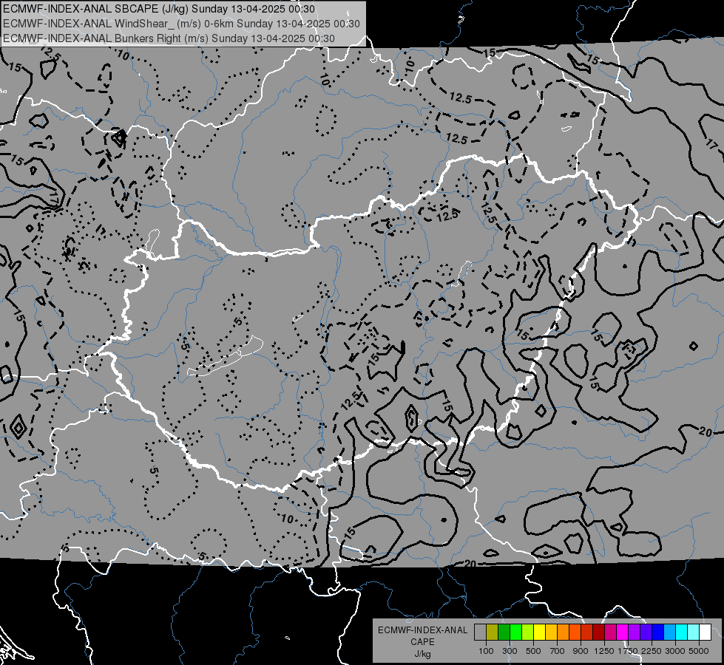Select the dark red legend swatch
The width and height of the screenshot is (724, 665).
(598, 632)
